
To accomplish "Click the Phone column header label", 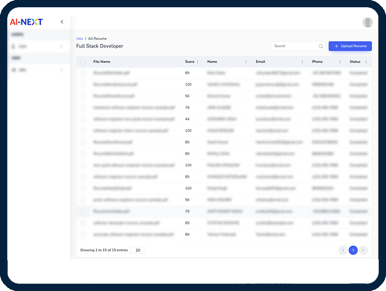I will (x=317, y=62).
